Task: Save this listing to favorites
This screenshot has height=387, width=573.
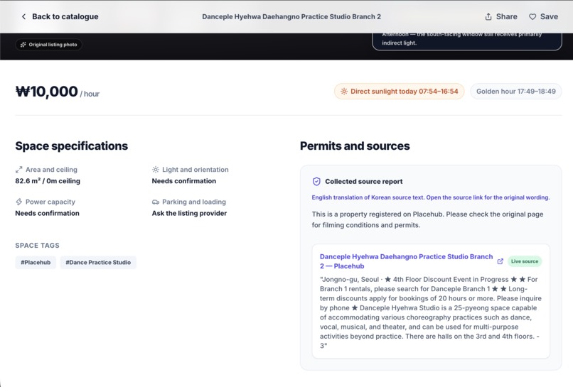Action: point(543,16)
